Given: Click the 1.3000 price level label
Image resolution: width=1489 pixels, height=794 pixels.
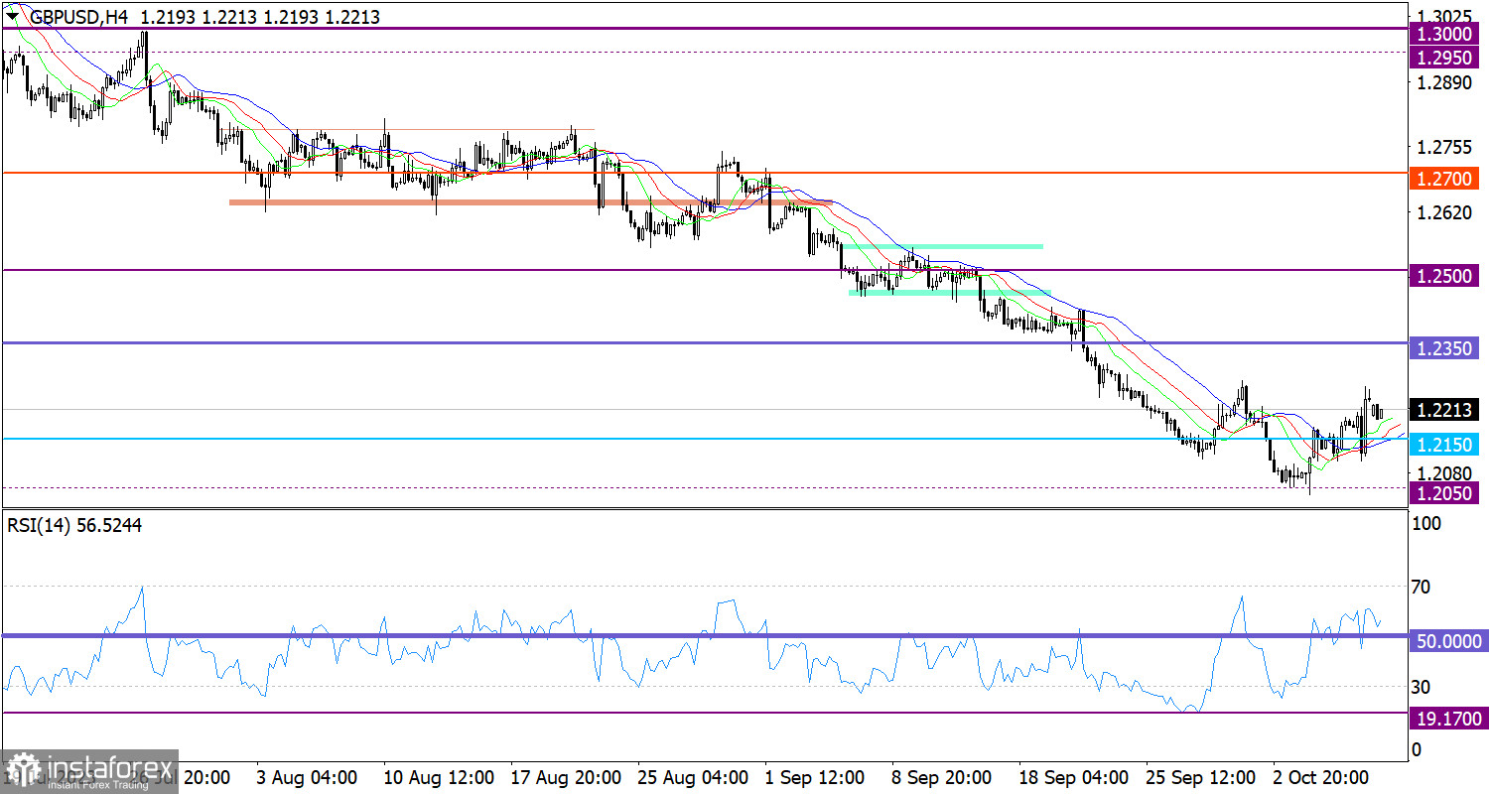Looking at the screenshot, I should tap(1446, 34).
